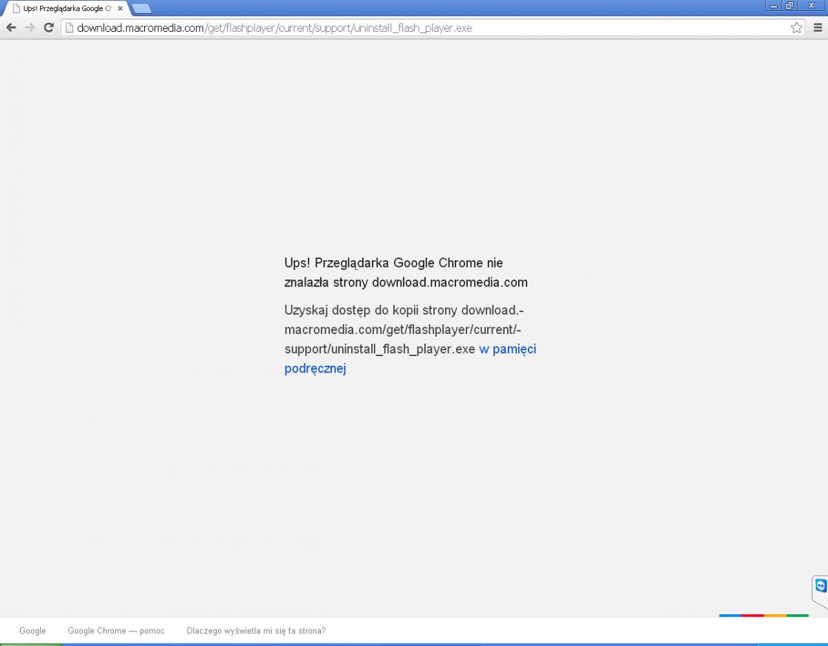Click the TeamViewer side panel icon
The image size is (828, 646).
pyautogui.click(x=820, y=586)
